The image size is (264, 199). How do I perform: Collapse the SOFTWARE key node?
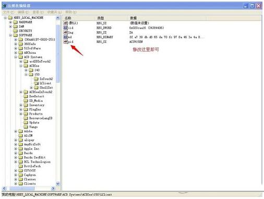[x=10, y=35]
